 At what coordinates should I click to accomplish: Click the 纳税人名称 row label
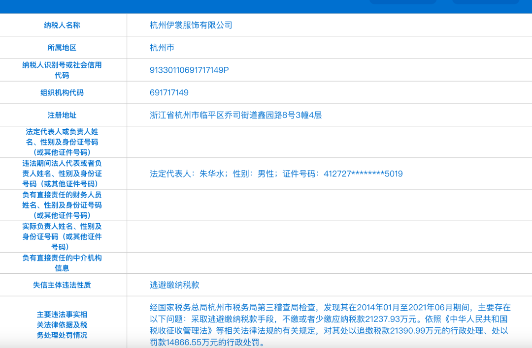click(65, 25)
